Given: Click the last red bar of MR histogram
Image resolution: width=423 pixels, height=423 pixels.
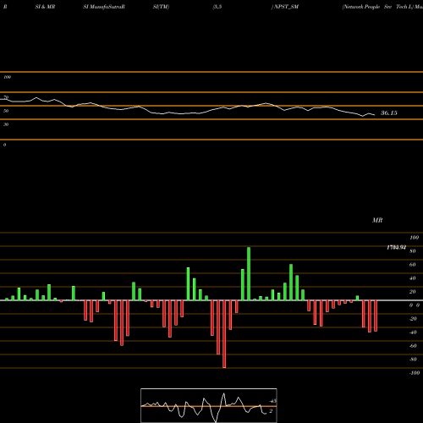Looking at the screenshot, I should (376, 316).
